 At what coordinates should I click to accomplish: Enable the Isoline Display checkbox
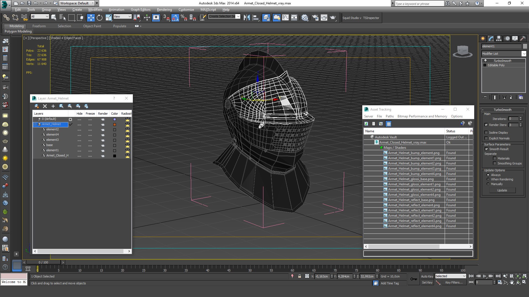tap(486, 133)
